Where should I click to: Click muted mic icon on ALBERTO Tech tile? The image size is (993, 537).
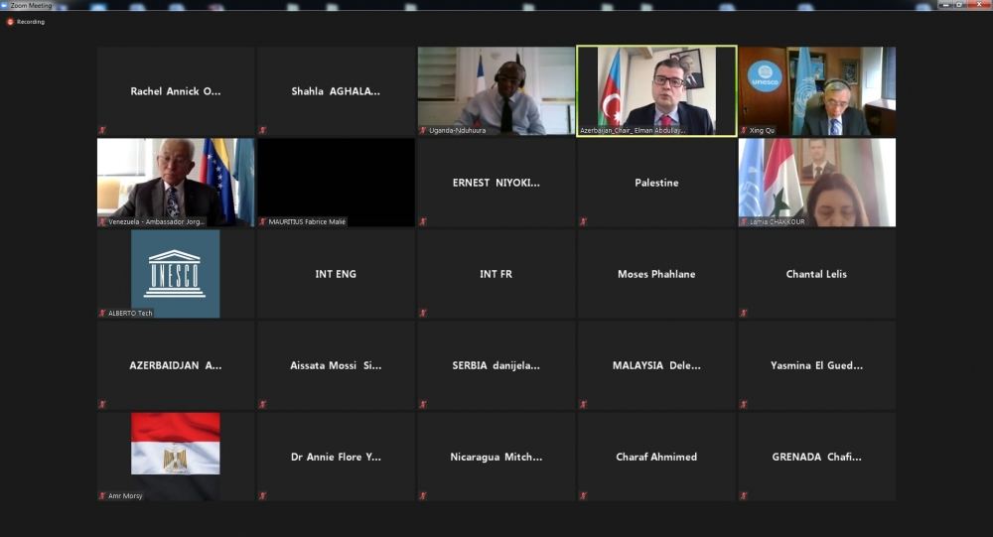tap(102, 313)
